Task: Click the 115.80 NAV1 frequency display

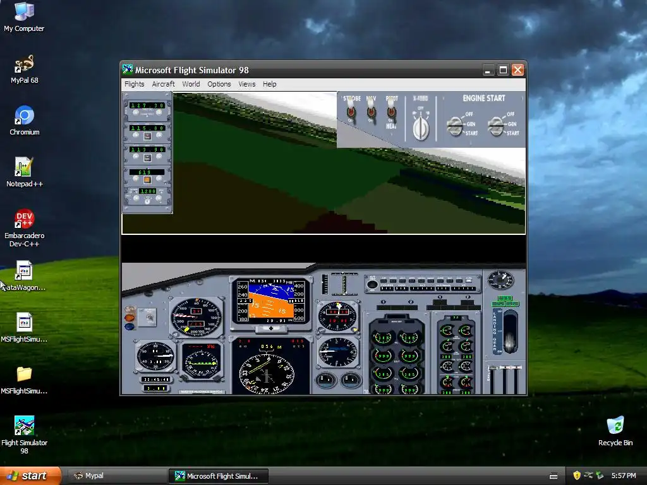Action: point(148,128)
